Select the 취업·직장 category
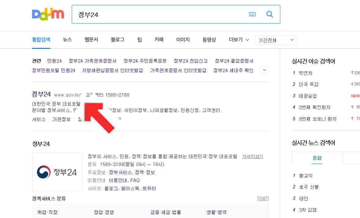 (x=48, y=212)
